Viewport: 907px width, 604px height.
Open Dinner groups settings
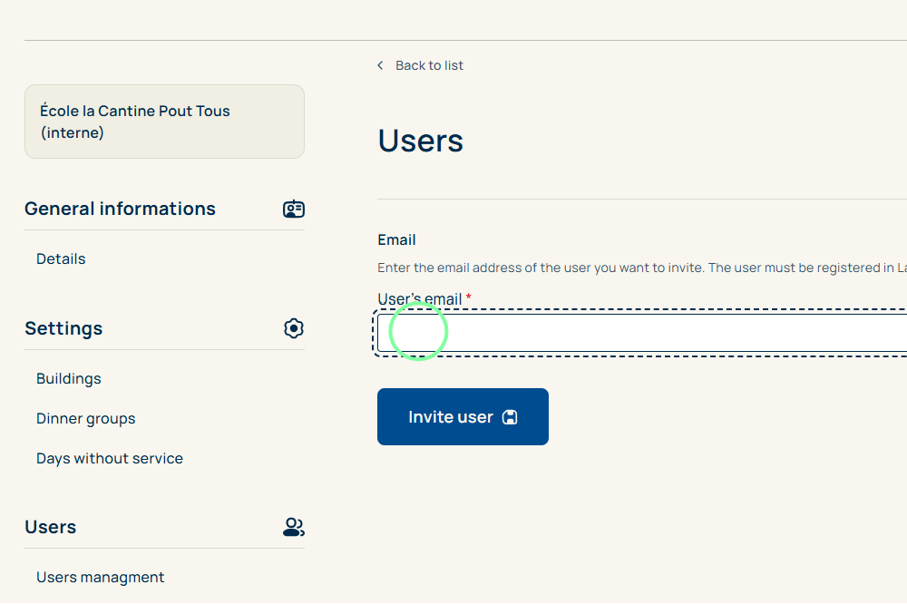coord(85,418)
